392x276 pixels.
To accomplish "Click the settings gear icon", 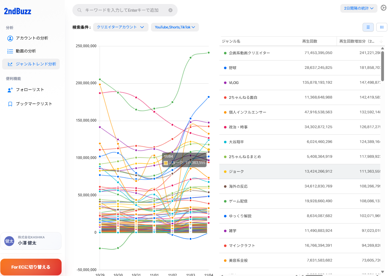I will tap(383, 8).
